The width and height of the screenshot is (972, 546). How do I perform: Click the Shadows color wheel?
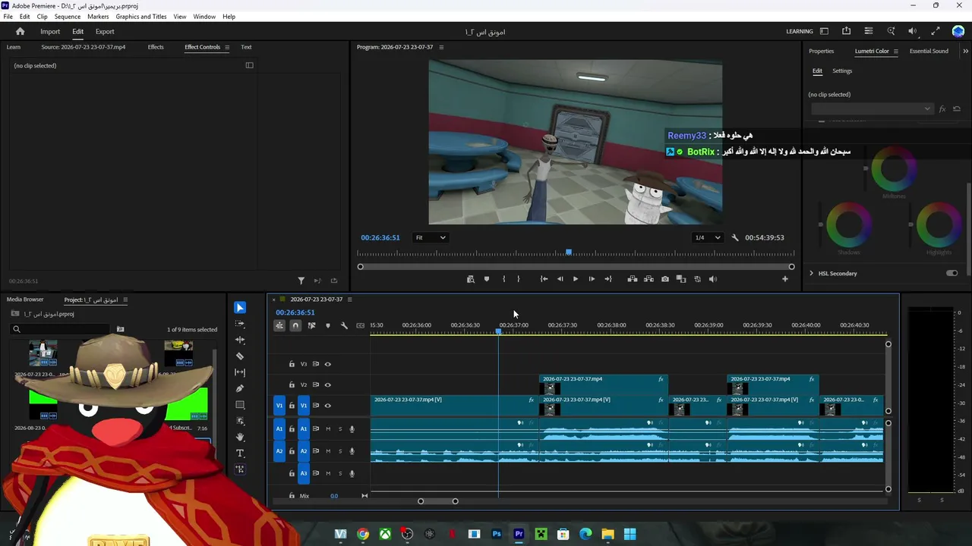point(849,225)
